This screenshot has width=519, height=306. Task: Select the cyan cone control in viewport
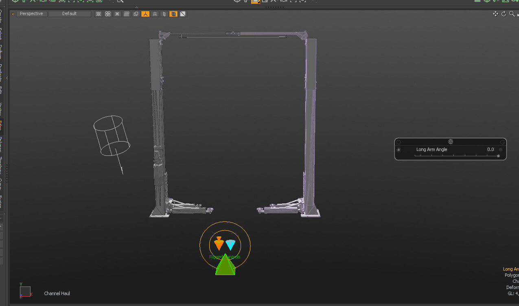click(231, 245)
